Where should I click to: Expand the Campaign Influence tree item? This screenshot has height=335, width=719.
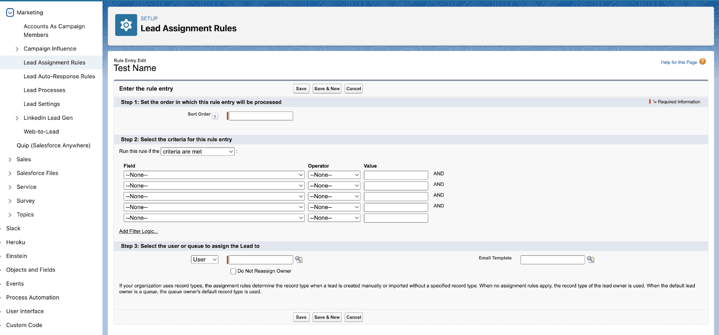point(17,49)
